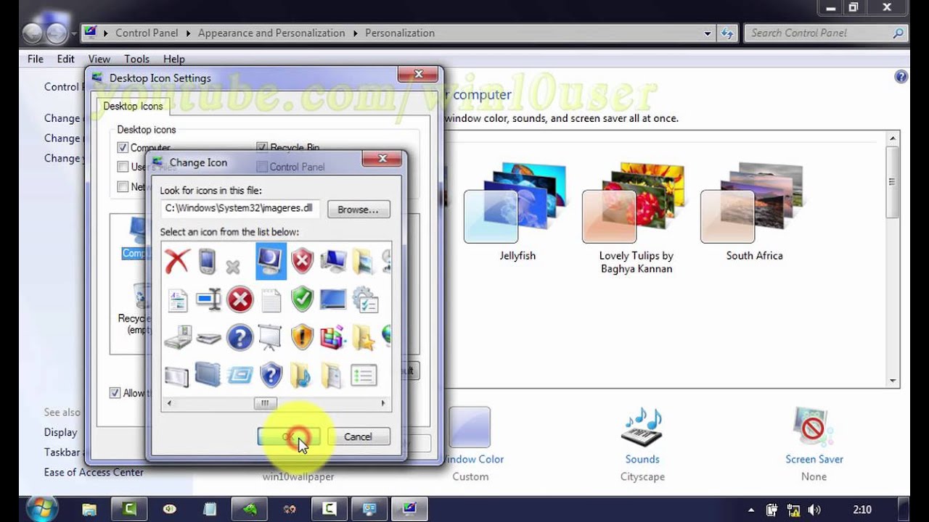Choose the desktop computer with tower icon
Screen dimensions: 929x522
[x=333, y=260]
